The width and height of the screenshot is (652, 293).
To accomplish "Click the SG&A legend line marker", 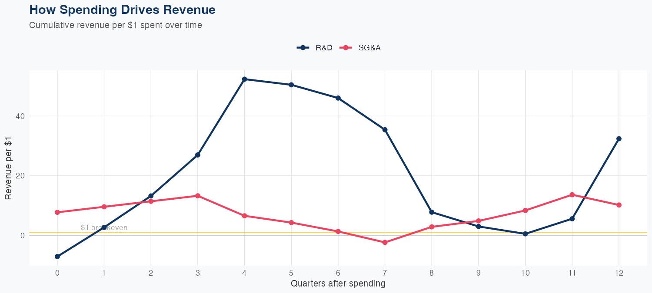I will (346, 48).
